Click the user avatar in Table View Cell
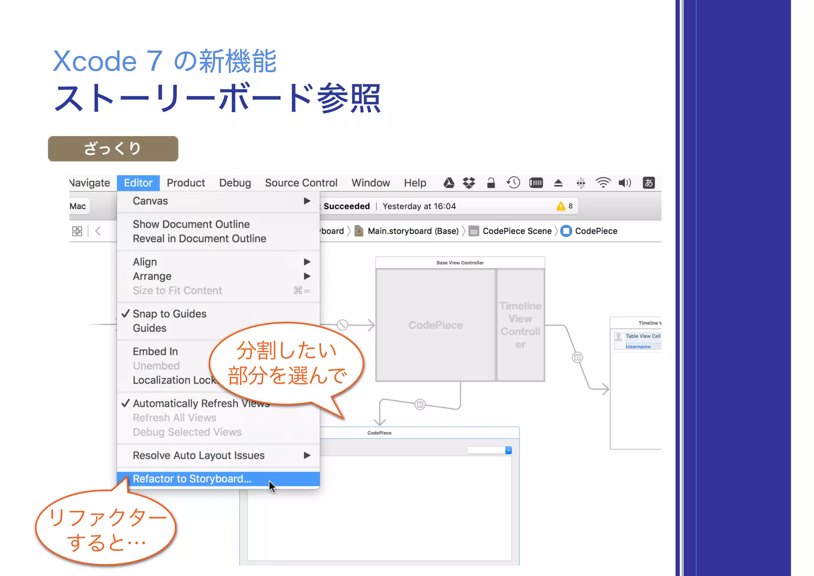Image resolution: width=814 pixels, height=576 pixels. (618, 337)
